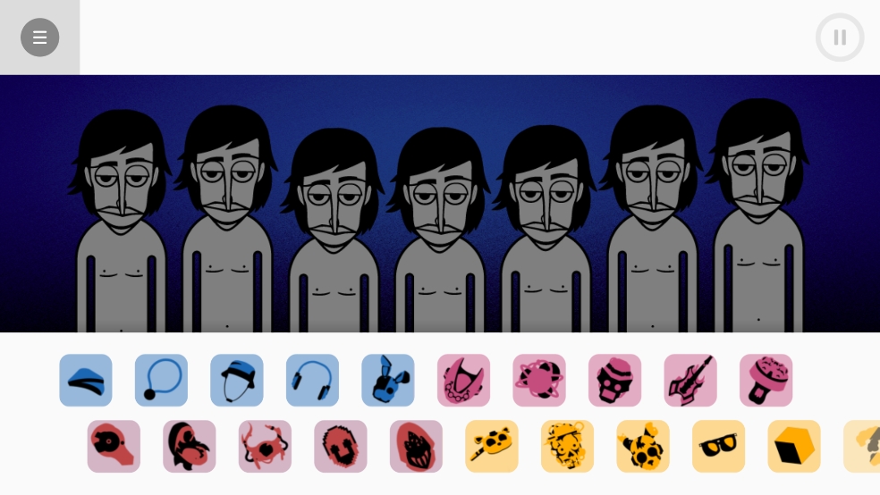Open the hamburger menu button
Image resolution: width=880 pixels, height=495 pixels.
(x=40, y=38)
